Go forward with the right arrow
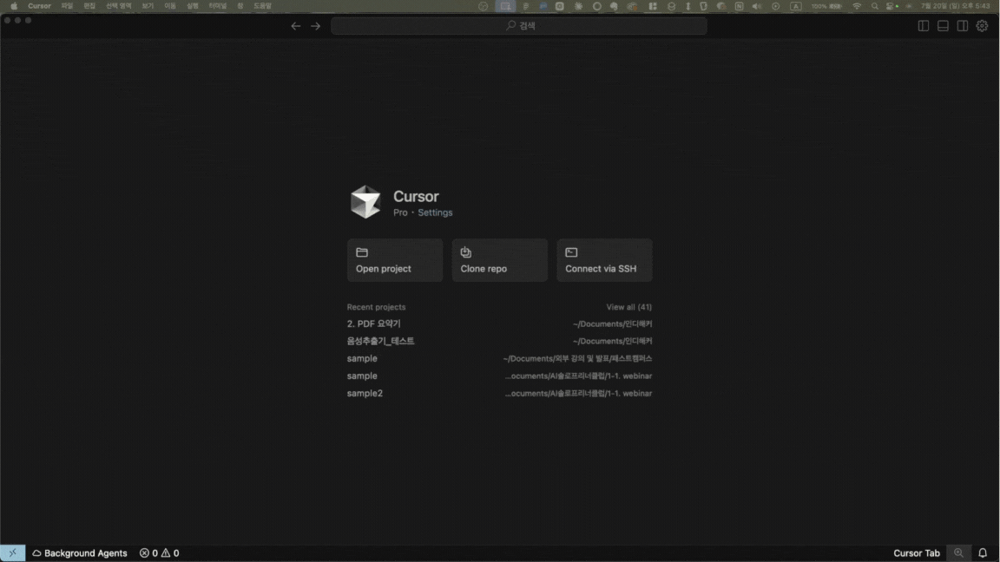1000x562 pixels. click(x=316, y=26)
